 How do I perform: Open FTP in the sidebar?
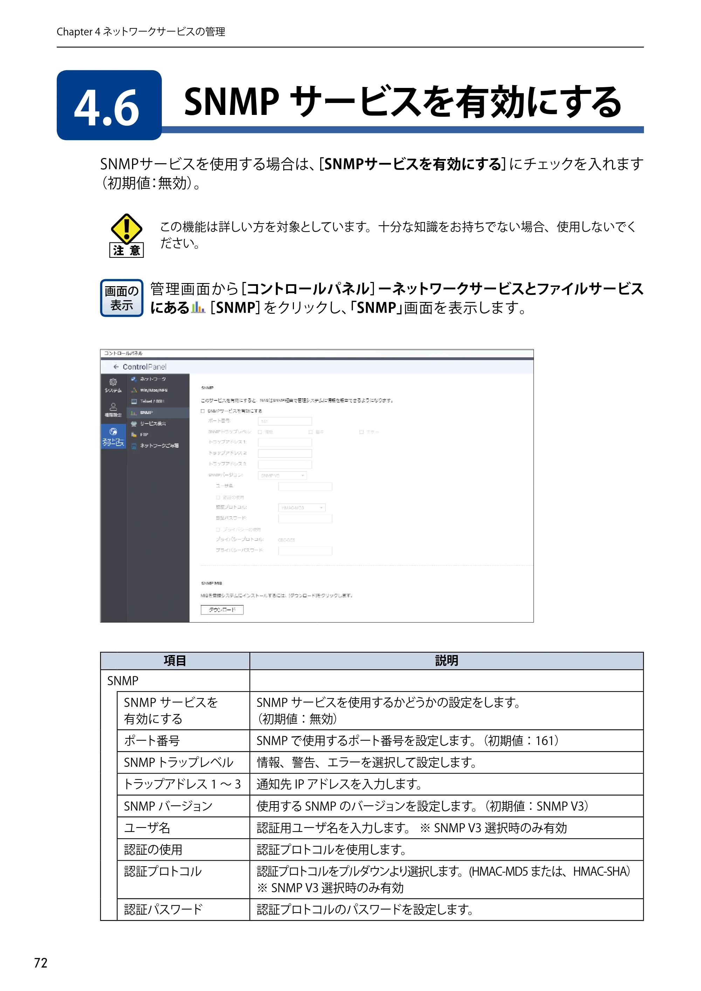(158, 435)
